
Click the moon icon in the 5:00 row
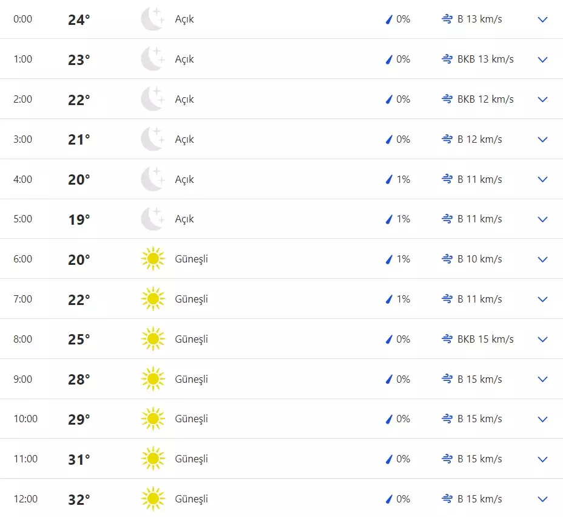tap(152, 219)
